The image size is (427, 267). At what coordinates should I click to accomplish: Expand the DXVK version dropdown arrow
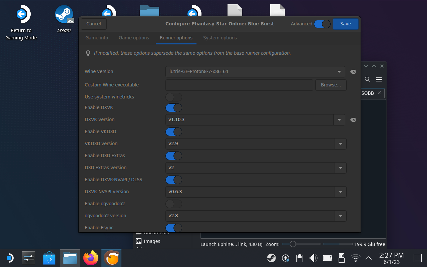point(339,120)
